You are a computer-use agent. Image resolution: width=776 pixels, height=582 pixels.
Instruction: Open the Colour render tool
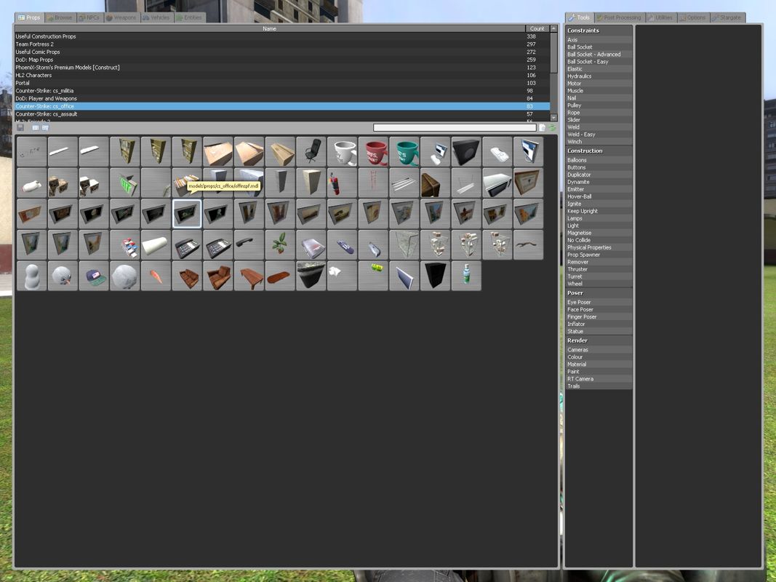[599, 356]
